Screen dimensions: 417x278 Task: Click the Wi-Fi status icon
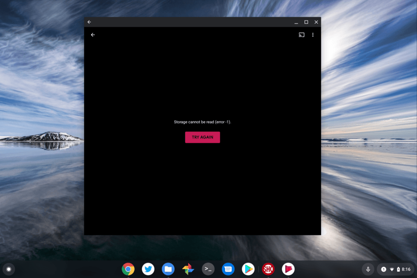click(x=392, y=270)
